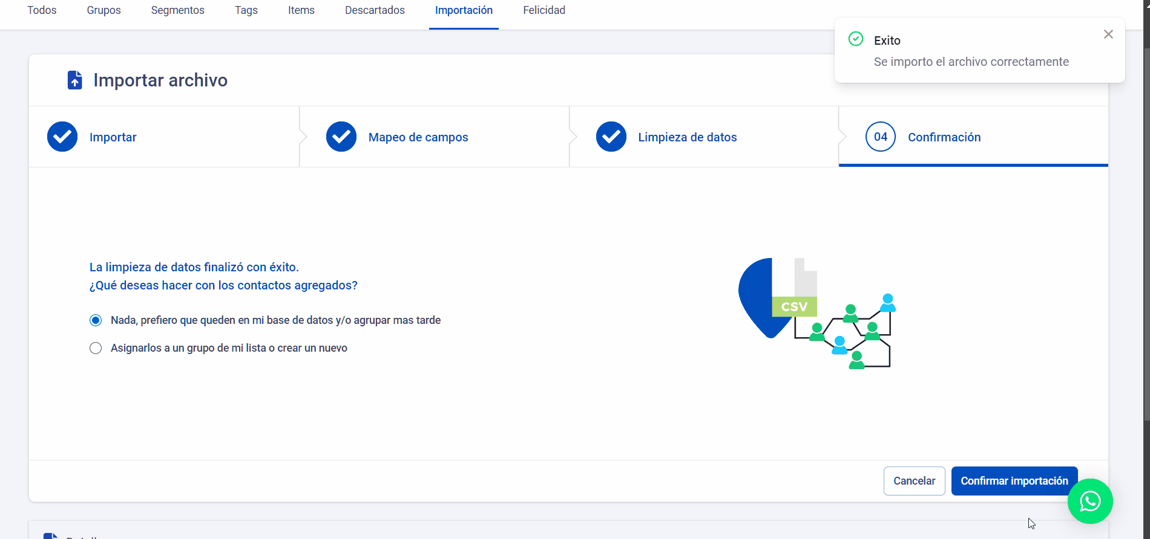Open the Items tab
1150x539 pixels.
click(x=301, y=10)
